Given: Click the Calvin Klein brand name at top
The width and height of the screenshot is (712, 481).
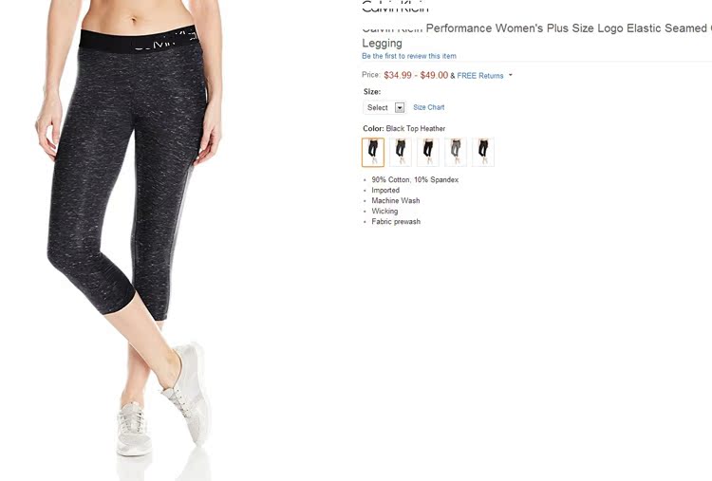Looking at the screenshot, I should point(395,7).
